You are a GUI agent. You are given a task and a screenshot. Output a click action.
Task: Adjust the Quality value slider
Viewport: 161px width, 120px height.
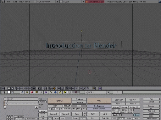pyautogui.click(x=117, y=115)
